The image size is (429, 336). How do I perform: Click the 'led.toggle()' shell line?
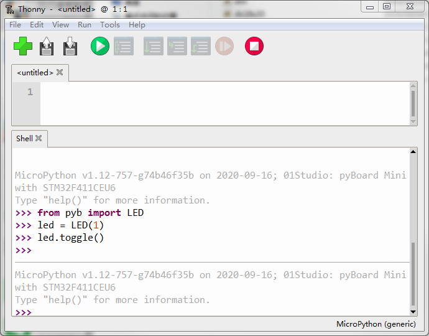[x=71, y=238]
